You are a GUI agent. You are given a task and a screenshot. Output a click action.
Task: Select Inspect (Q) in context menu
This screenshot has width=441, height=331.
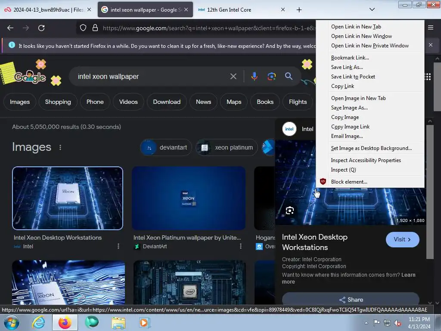coord(343,170)
